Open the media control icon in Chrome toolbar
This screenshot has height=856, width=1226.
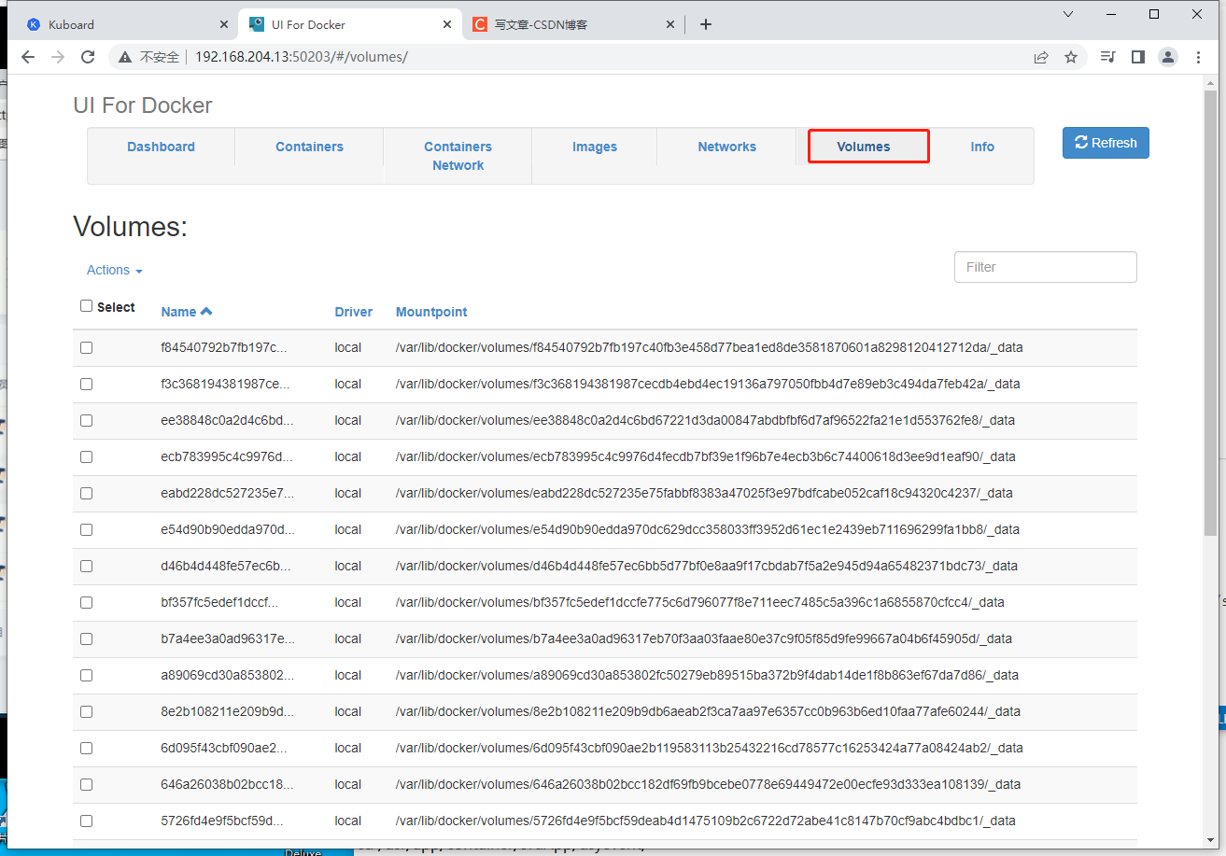[x=1107, y=57]
